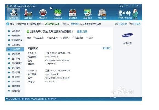The image size is (159, 110).
Task: Click the main program version in status bar
Action: click(18, 99)
